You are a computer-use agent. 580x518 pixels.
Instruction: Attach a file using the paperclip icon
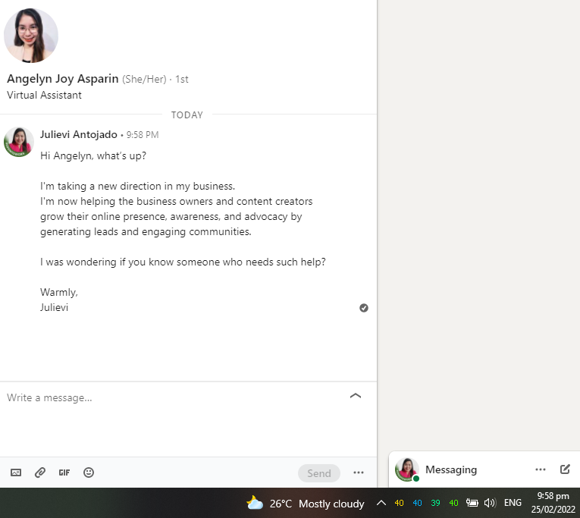[40, 472]
